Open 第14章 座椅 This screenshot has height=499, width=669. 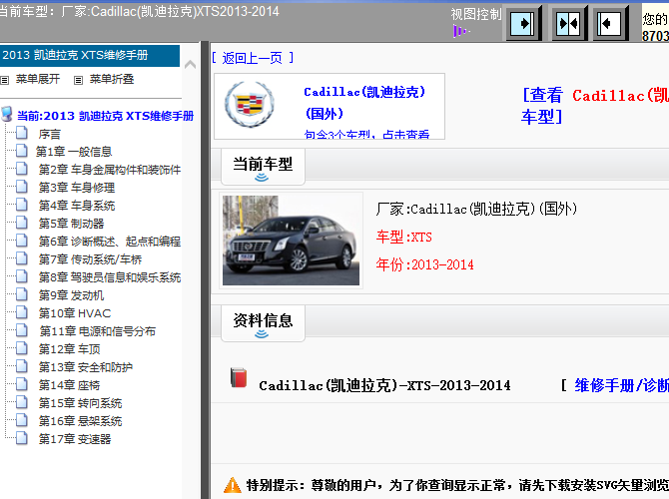pyautogui.click(x=69, y=385)
